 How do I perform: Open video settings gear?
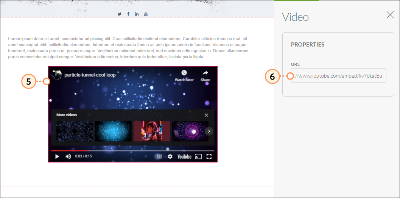coord(170,156)
